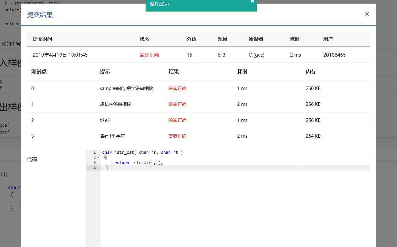The width and height of the screenshot is (397, 247).
Task: Click the 提交结果 dialog title
Action: (x=40, y=15)
